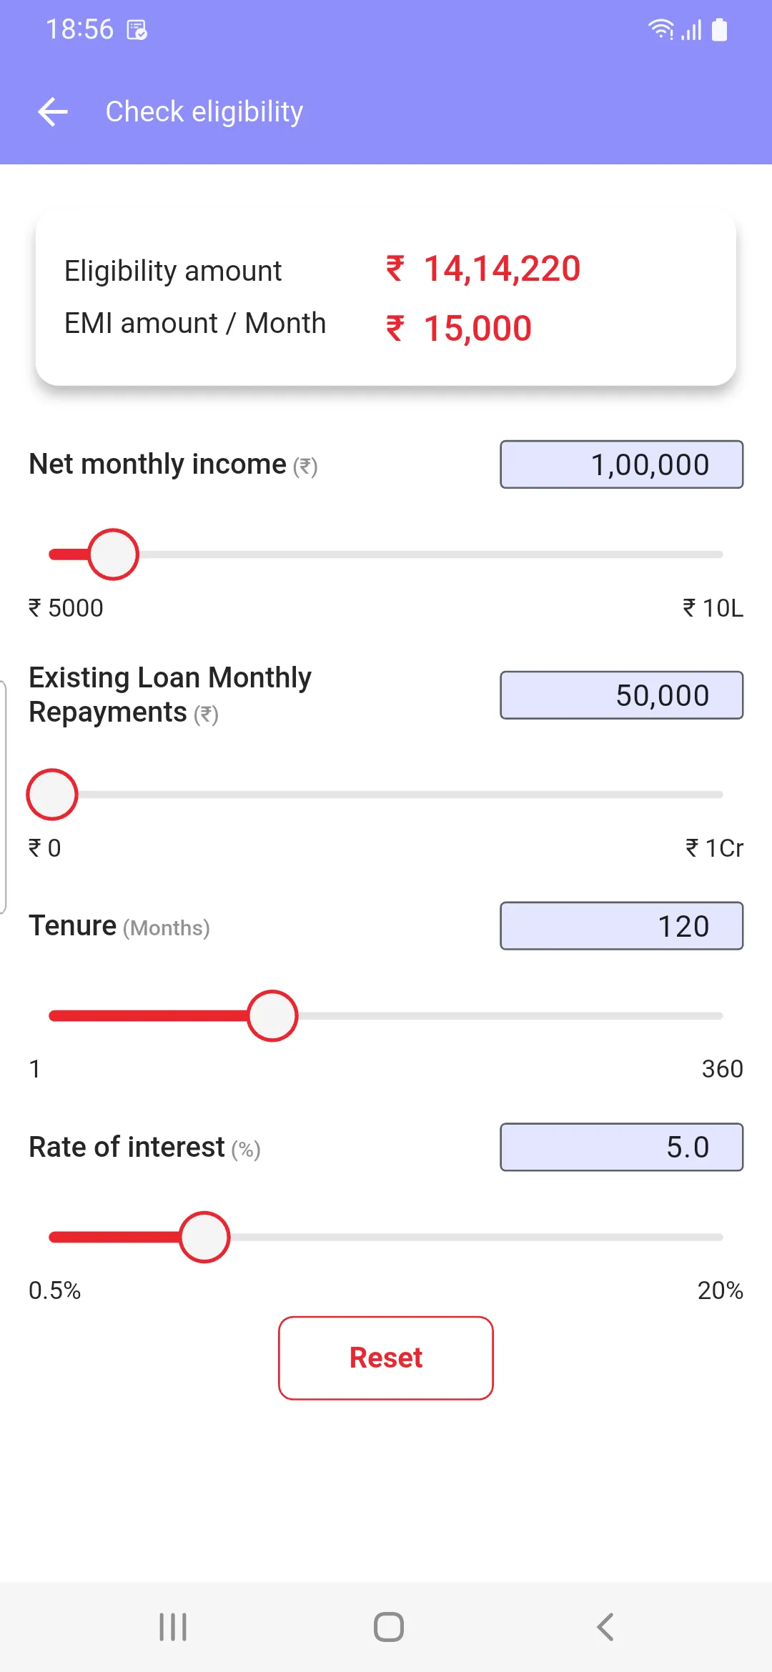Tap the Wi-Fi status icon
Screen dimensions: 772x1672
click(660, 29)
